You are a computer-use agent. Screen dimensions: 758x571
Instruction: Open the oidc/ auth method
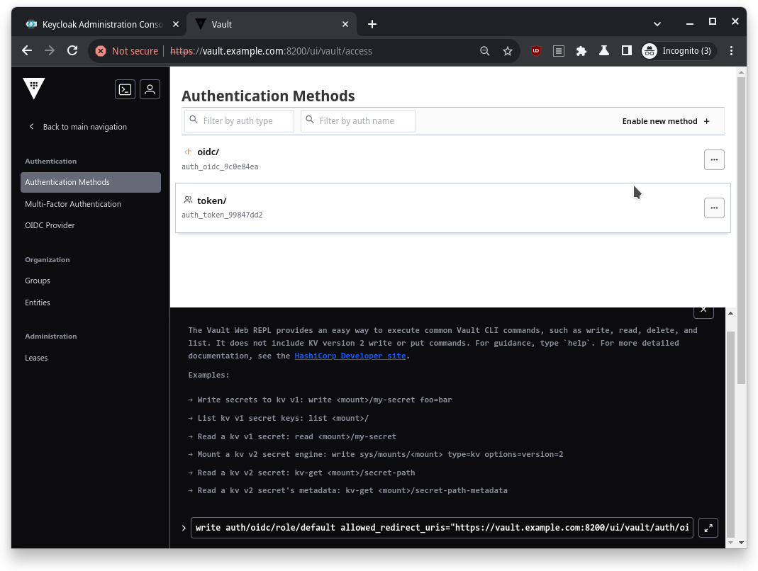coord(208,152)
